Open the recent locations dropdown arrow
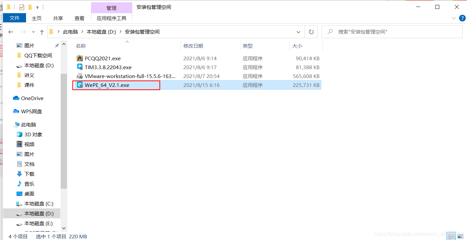This screenshot has height=240, width=467. click(x=33, y=32)
